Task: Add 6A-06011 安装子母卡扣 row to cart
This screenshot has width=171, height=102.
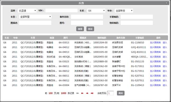Action: click(x=155, y=66)
